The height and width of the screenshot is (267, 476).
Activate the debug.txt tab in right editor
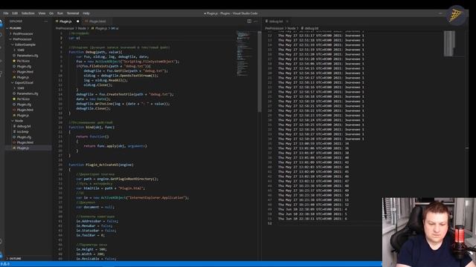[x=276, y=22]
